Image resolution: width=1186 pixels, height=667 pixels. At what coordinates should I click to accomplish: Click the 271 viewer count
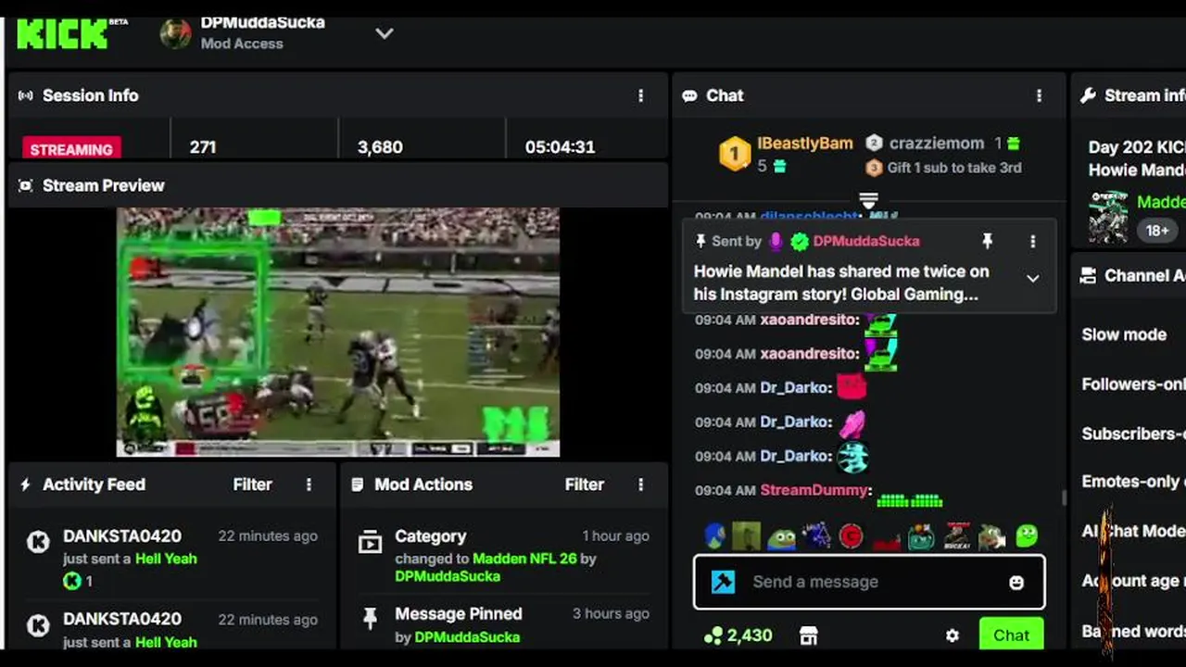point(203,146)
